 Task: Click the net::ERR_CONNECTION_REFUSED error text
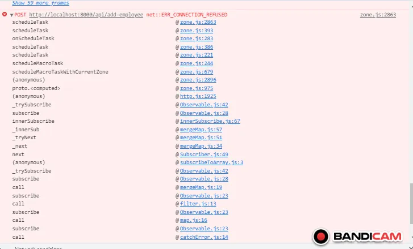pyautogui.click(x=187, y=15)
